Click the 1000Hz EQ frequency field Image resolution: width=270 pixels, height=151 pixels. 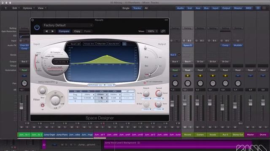point(101,94)
